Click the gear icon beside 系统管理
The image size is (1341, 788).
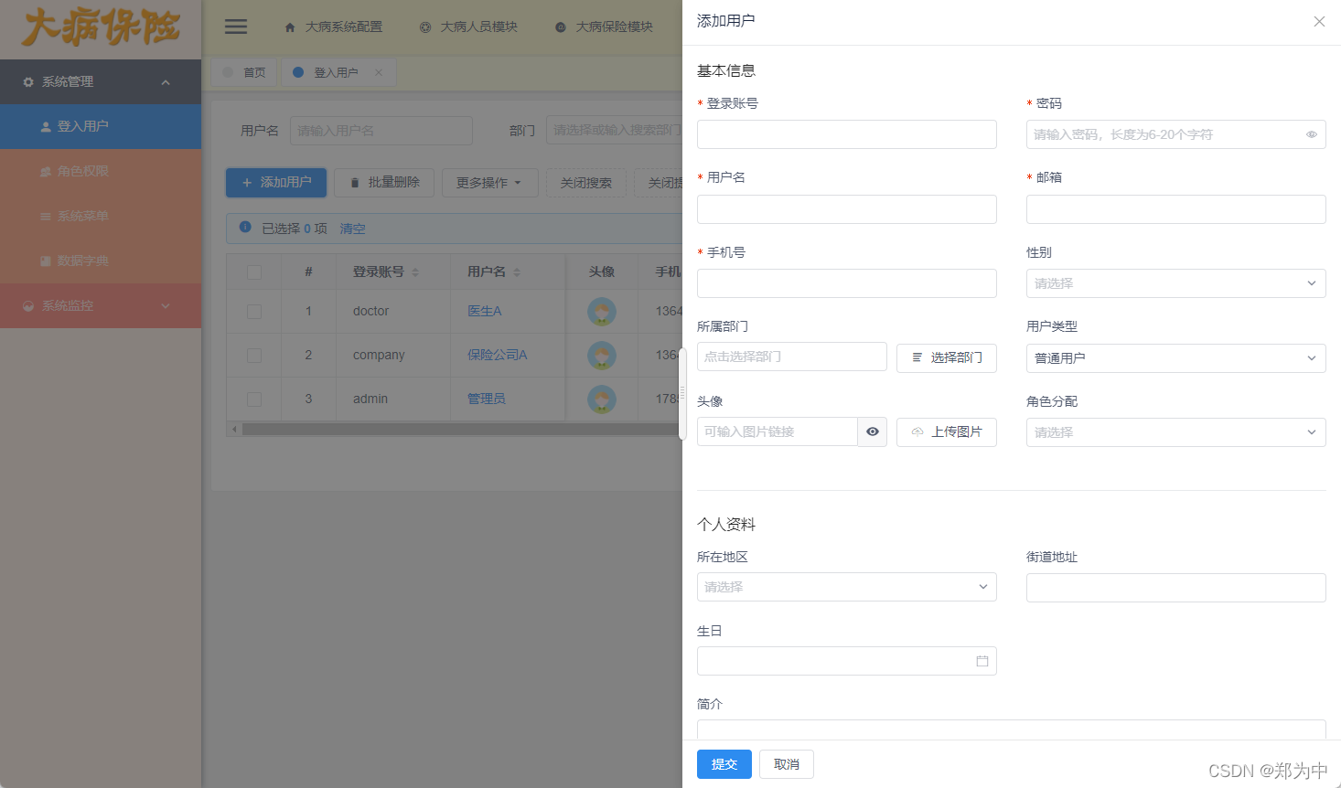(x=27, y=81)
